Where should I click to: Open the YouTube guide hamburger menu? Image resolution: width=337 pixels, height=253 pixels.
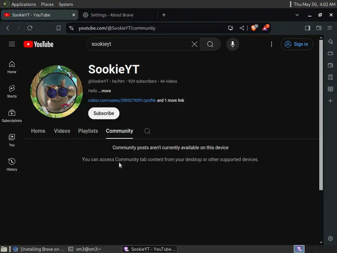coord(12,44)
